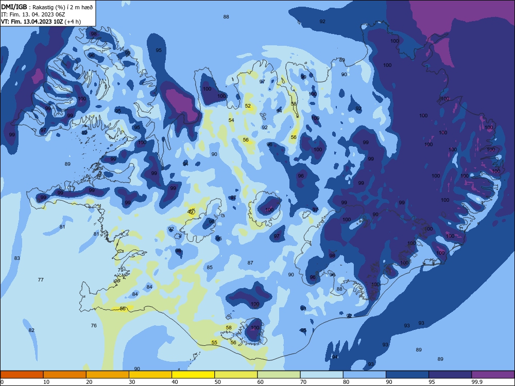Click the humidity value '49' in the yellow patch
Viewport: 515px width, 386px height.
click(190, 212)
